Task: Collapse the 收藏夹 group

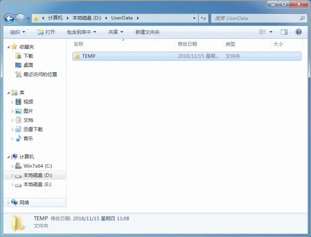Action: click(9, 47)
